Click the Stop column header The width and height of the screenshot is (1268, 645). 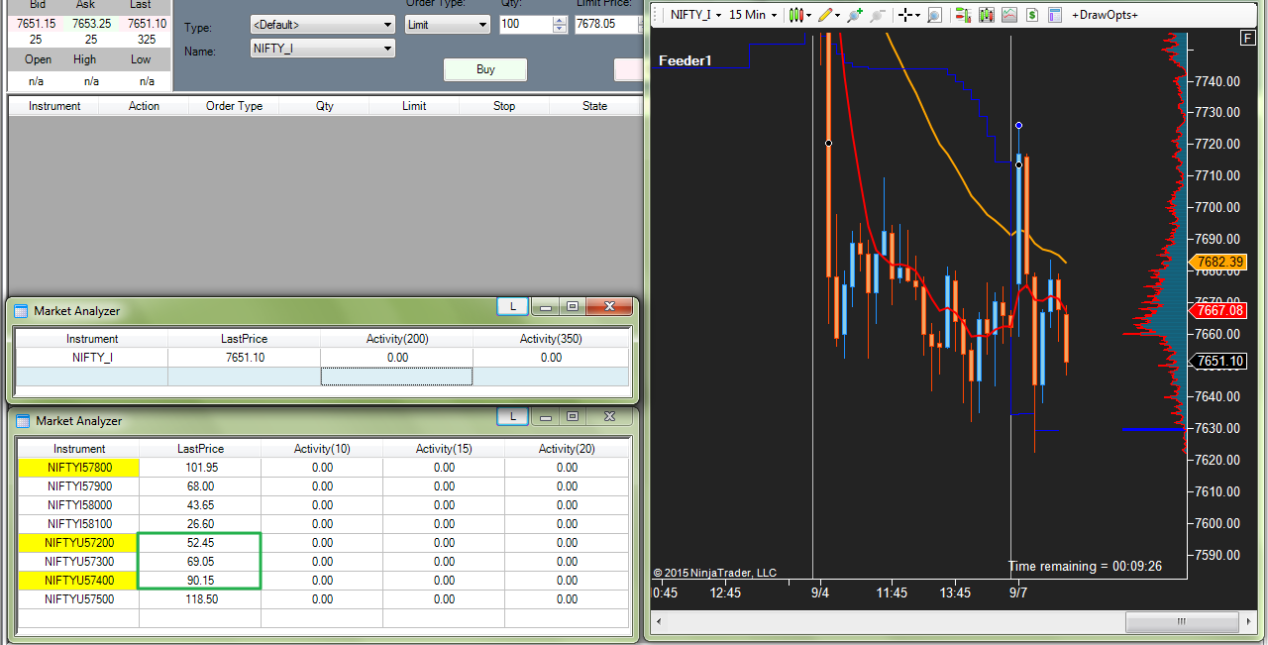(504, 106)
